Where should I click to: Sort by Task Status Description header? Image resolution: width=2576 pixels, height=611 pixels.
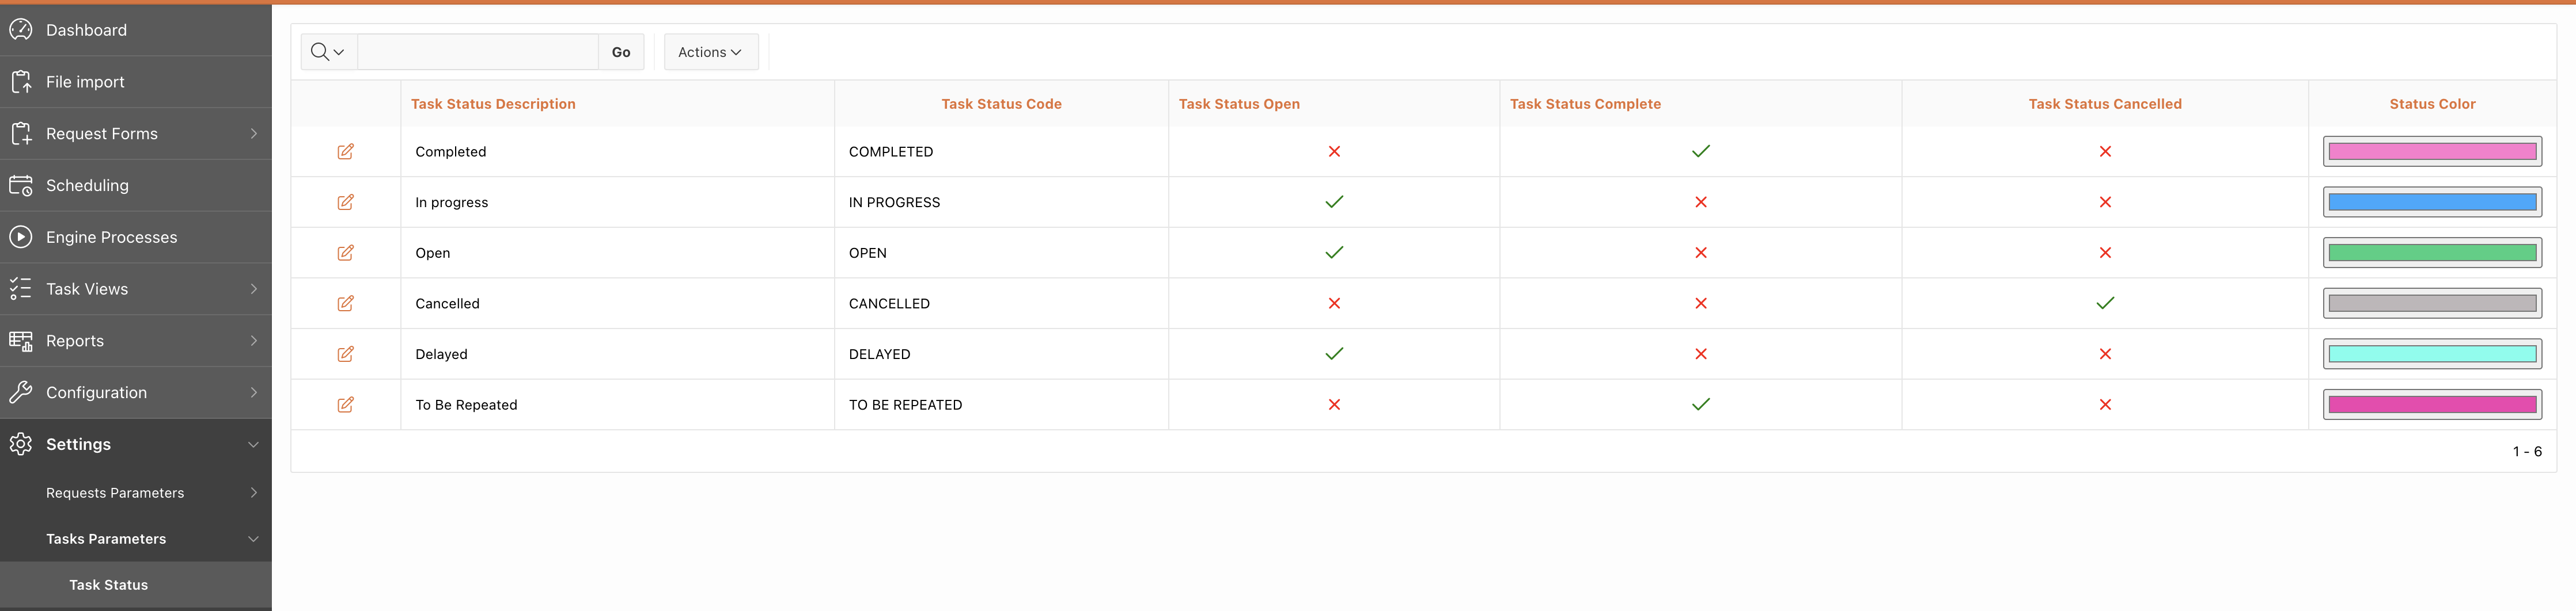[493, 104]
